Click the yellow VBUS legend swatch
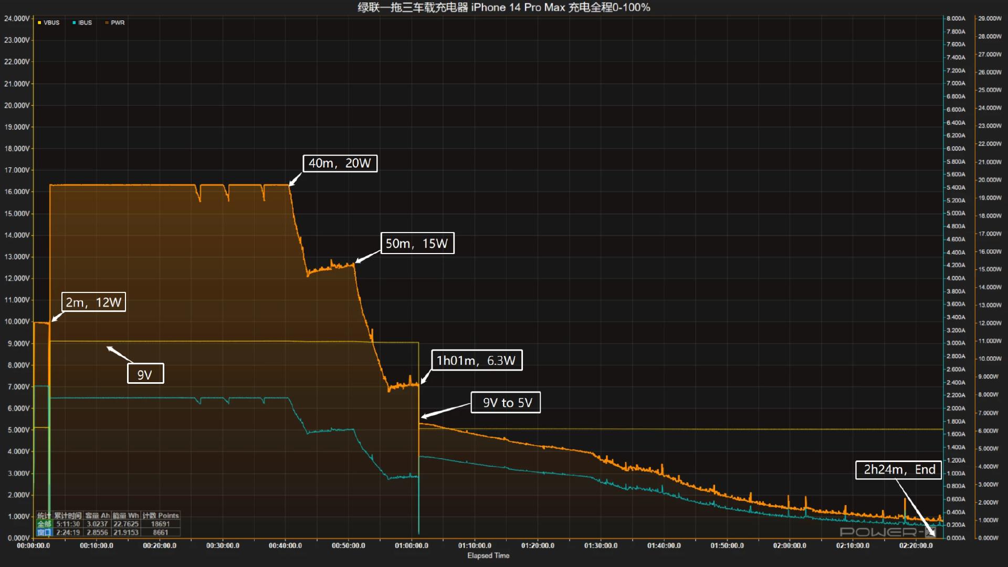Image resolution: width=1008 pixels, height=567 pixels. pyautogui.click(x=39, y=23)
